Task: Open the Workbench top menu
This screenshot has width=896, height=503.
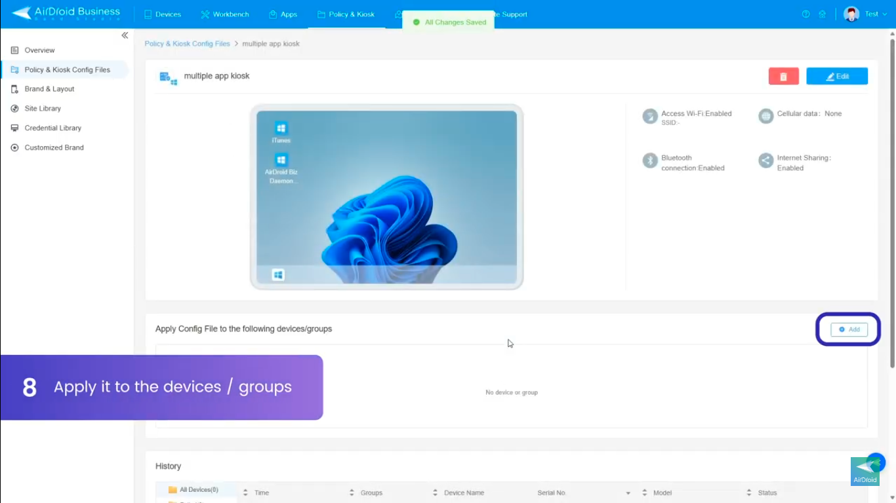Action: (x=225, y=14)
